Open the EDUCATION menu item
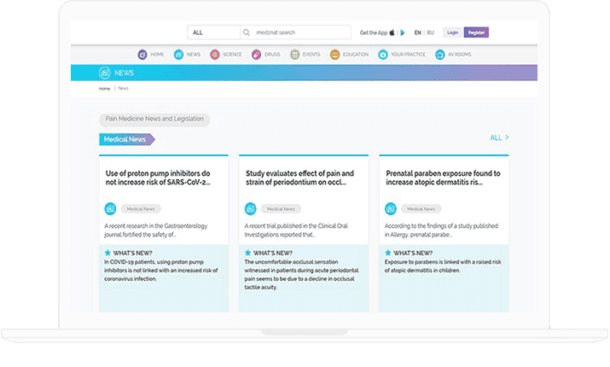The height and width of the screenshot is (367, 610). click(356, 55)
